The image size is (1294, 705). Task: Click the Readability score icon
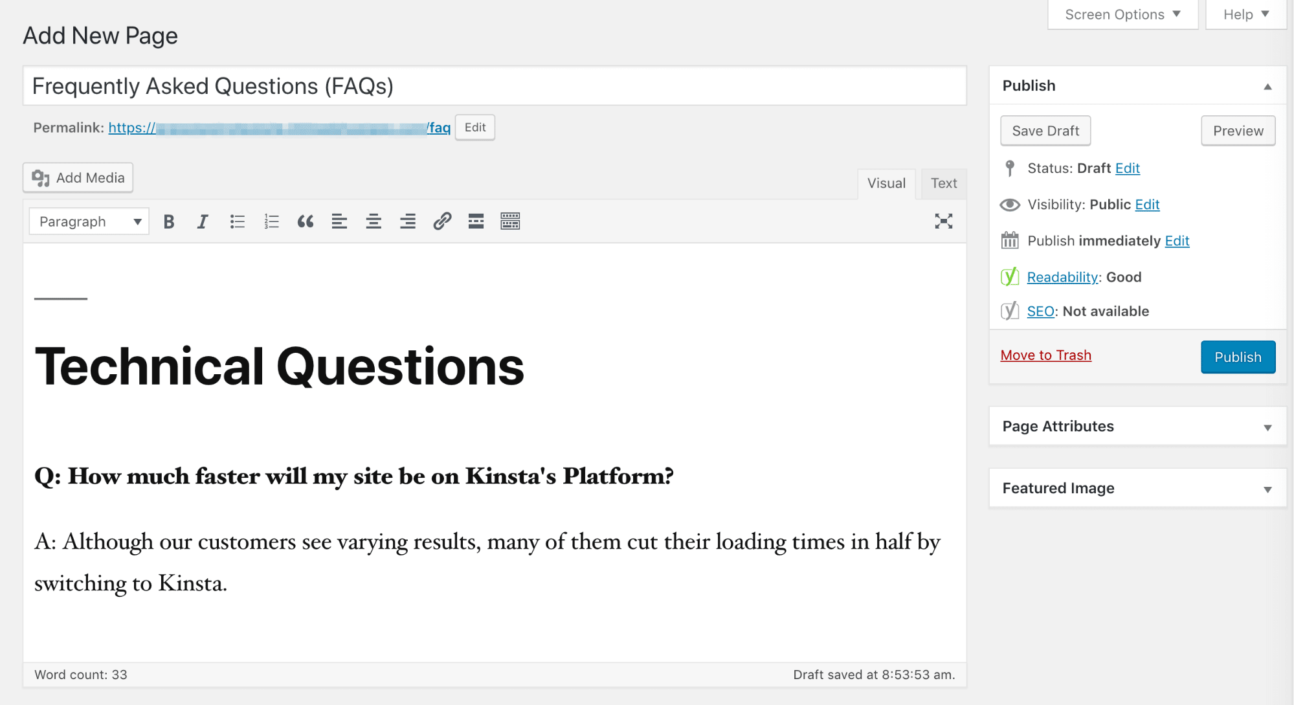1009,277
